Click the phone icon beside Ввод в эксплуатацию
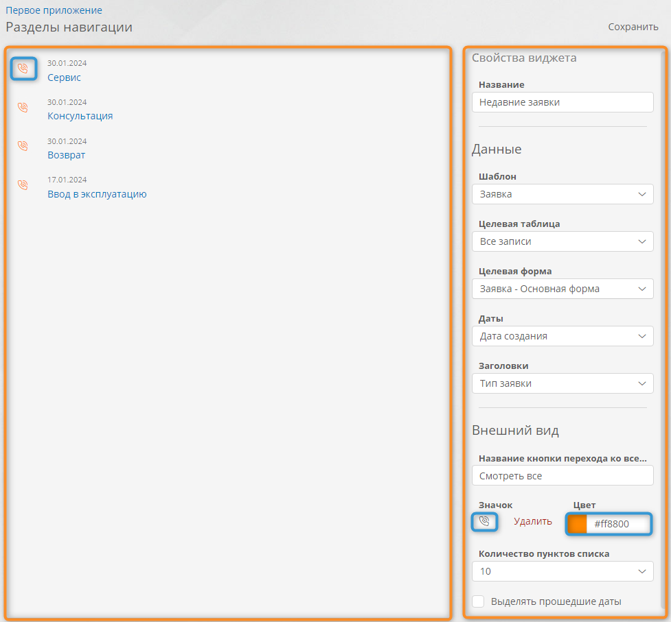 click(23, 185)
